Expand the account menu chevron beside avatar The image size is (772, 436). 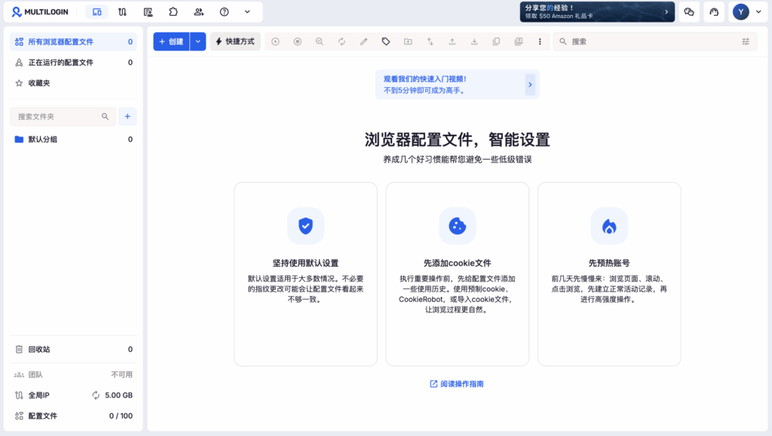pyautogui.click(x=758, y=12)
